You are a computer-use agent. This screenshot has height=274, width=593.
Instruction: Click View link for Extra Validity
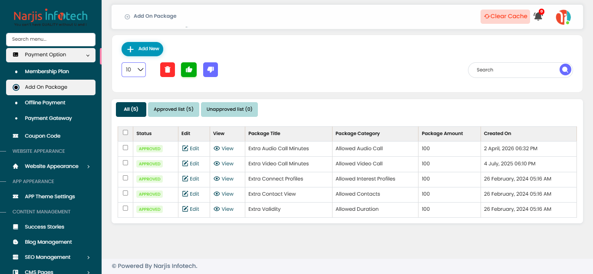tap(224, 209)
